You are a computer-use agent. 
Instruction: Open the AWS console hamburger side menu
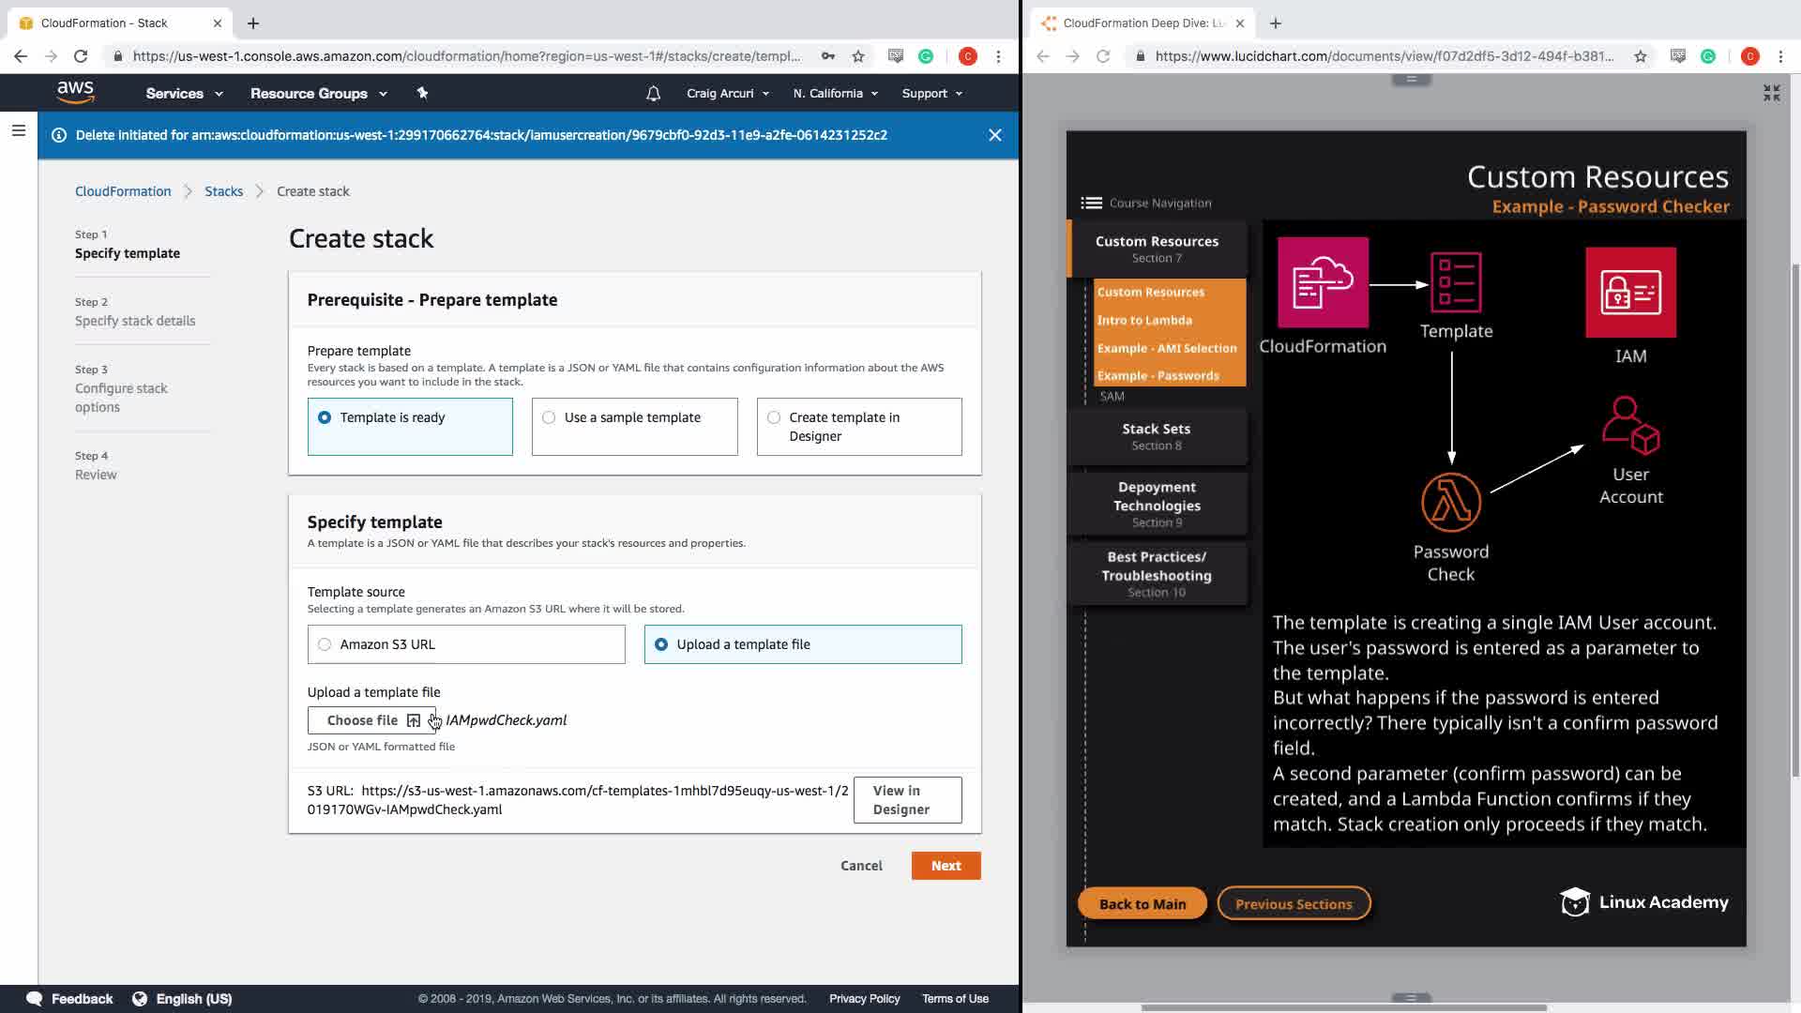(18, 131)
